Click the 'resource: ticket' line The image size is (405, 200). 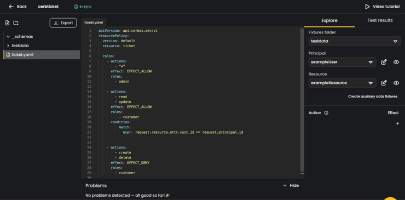point(119,46)
